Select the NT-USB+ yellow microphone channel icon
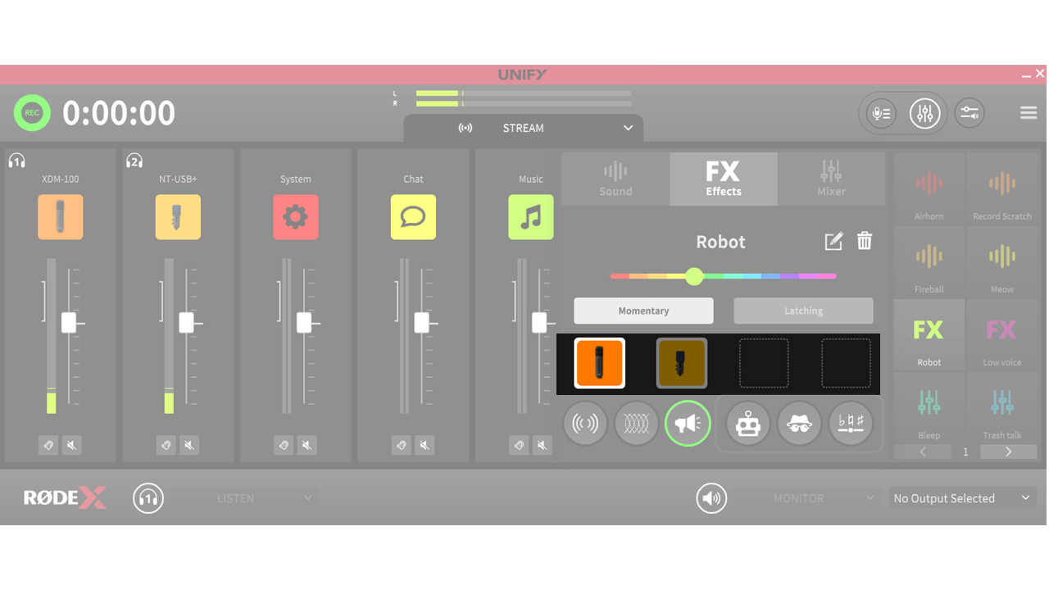 [x=178, y=217]
